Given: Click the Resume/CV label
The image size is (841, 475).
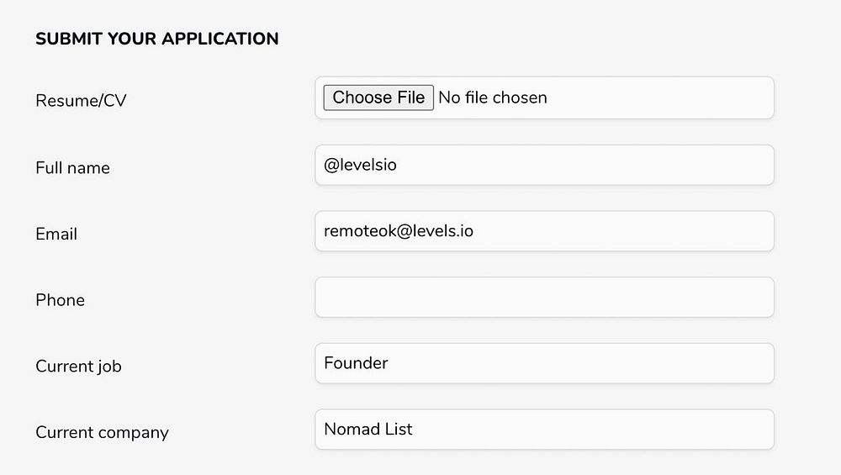Looking at the screenshot, I should click(81, 101).
